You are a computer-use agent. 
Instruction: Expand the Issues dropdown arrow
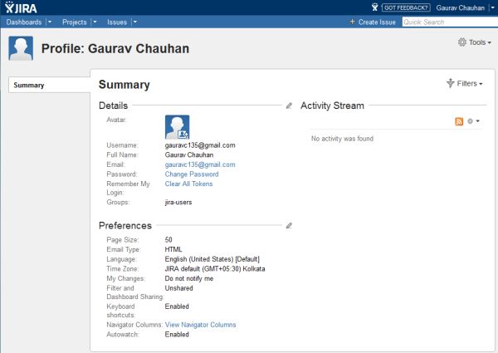click(x=134, y=22)
